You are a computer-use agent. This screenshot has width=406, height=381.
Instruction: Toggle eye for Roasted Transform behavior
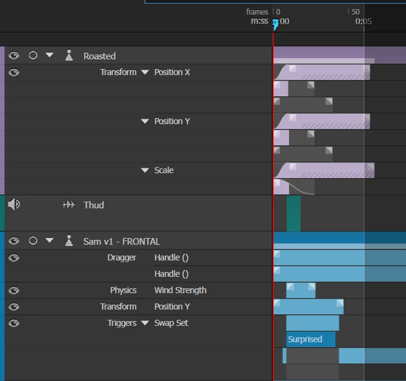click(x=14, y=72)
